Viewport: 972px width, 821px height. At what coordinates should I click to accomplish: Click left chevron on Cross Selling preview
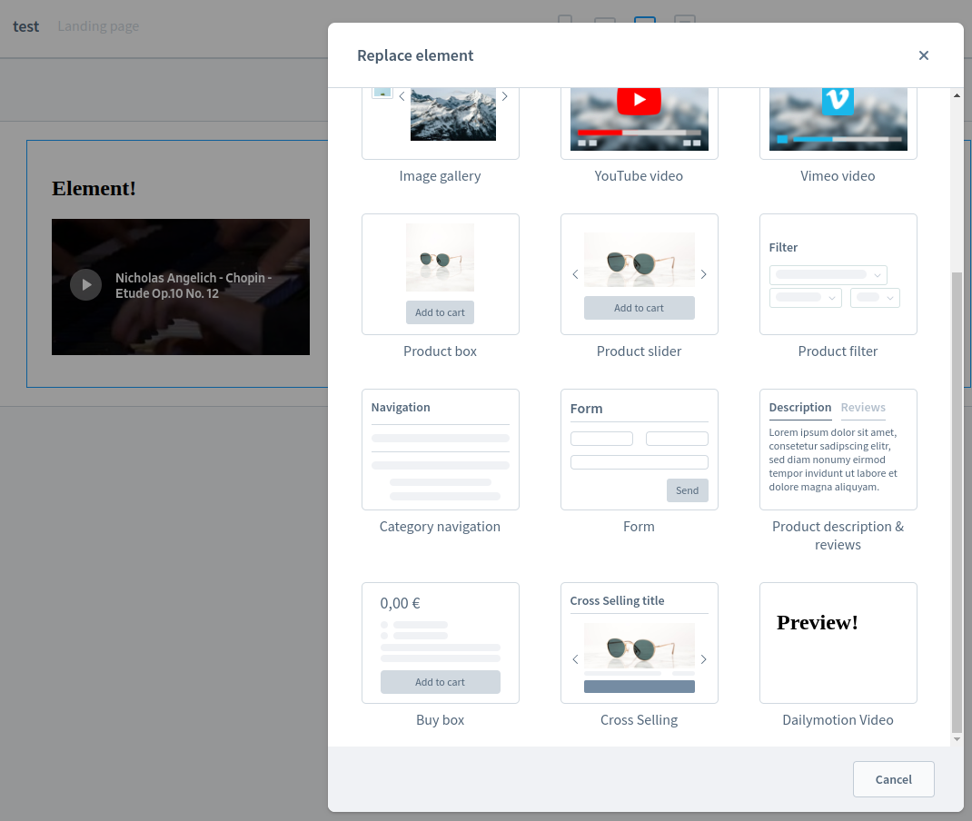pos(575,658)
